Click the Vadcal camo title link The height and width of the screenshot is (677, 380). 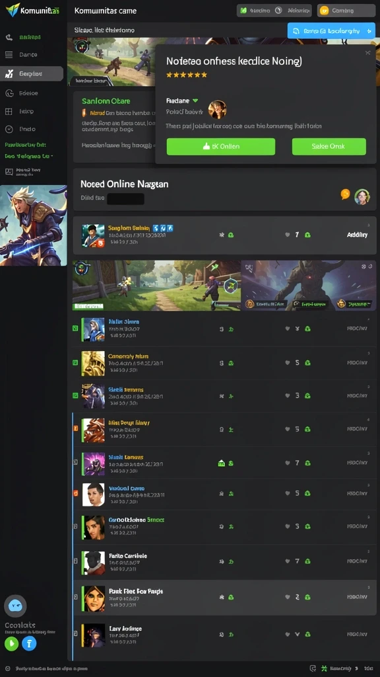[x=127, y=489]
